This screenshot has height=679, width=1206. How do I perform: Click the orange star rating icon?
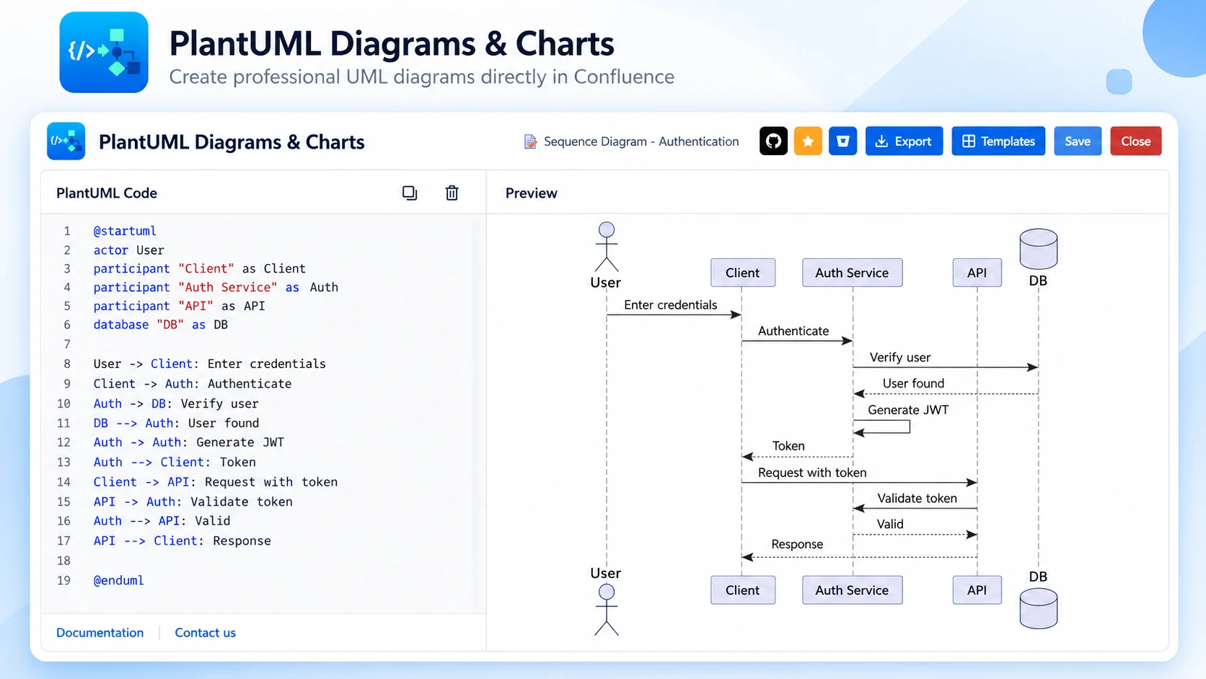[808, 141]
